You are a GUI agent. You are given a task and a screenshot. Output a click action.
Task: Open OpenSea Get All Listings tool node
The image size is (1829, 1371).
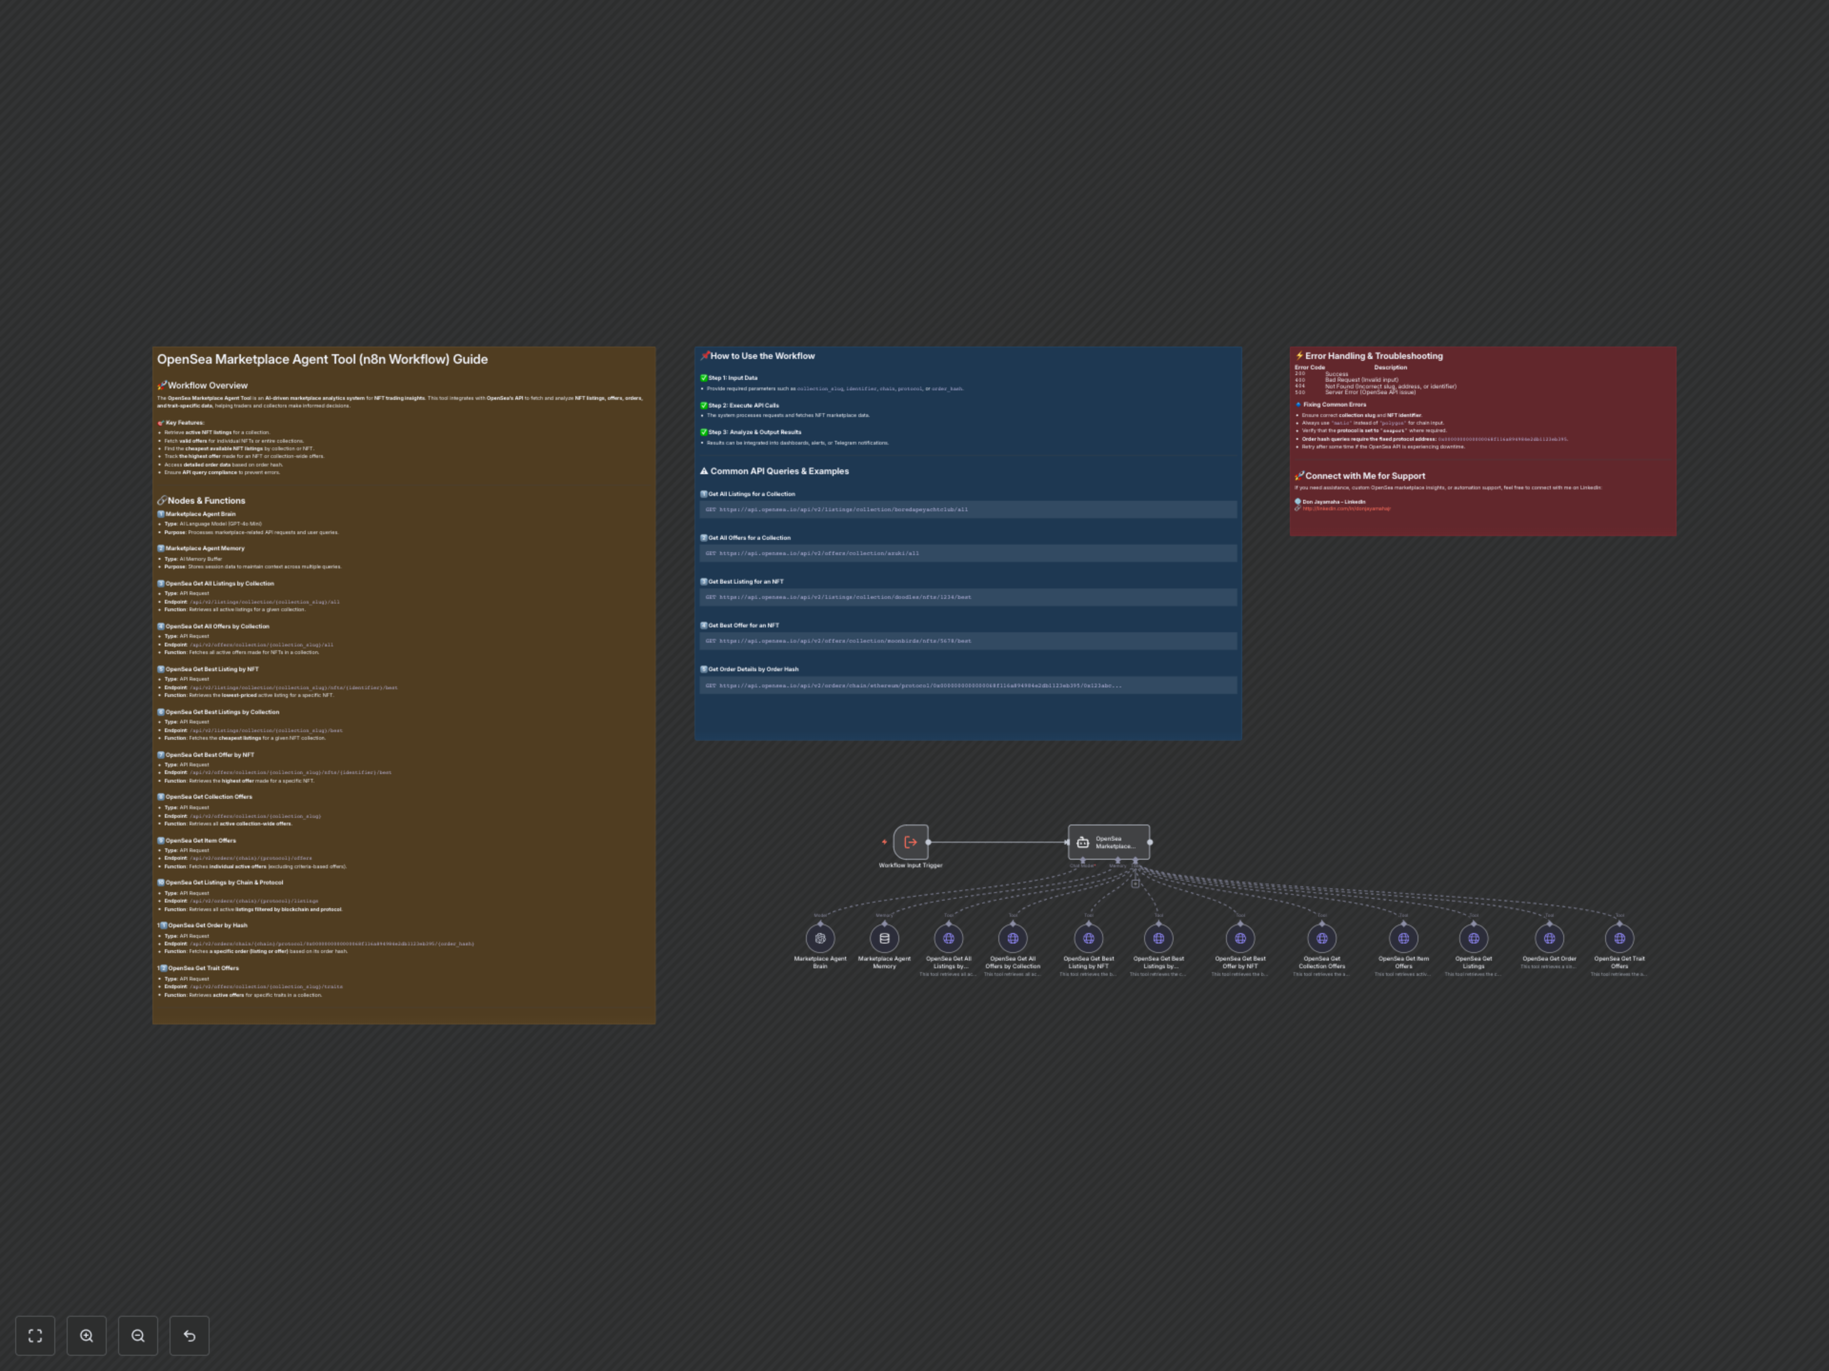[x=948, y=938]
